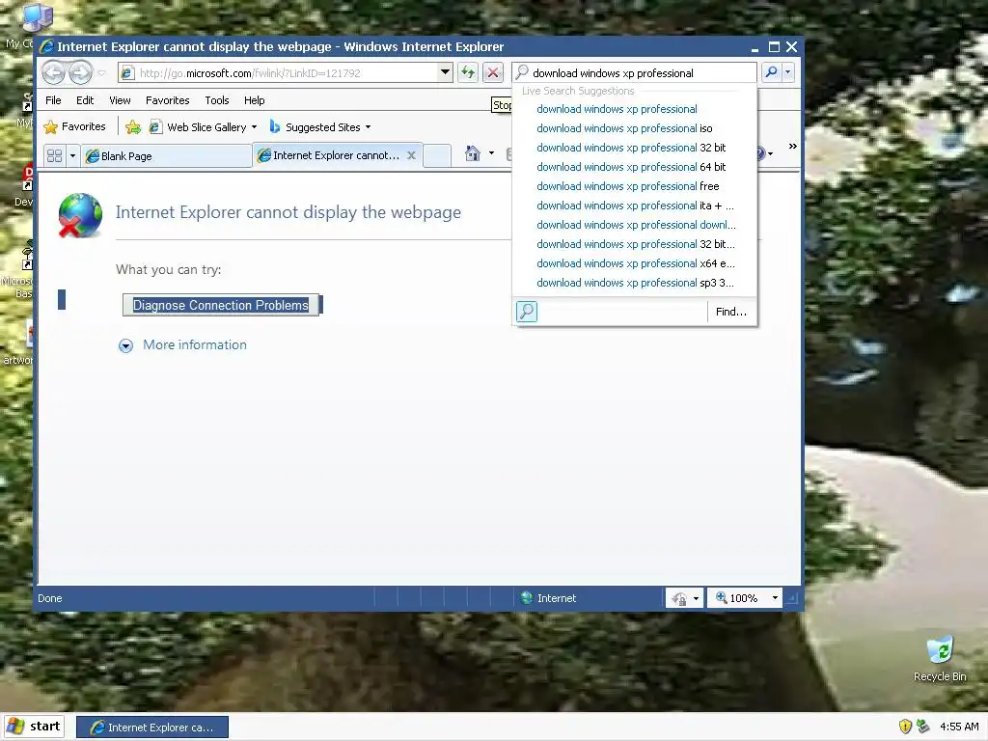Select suggestion ending with x64 e...
The image size is (988, 741).
coord(636,263)
